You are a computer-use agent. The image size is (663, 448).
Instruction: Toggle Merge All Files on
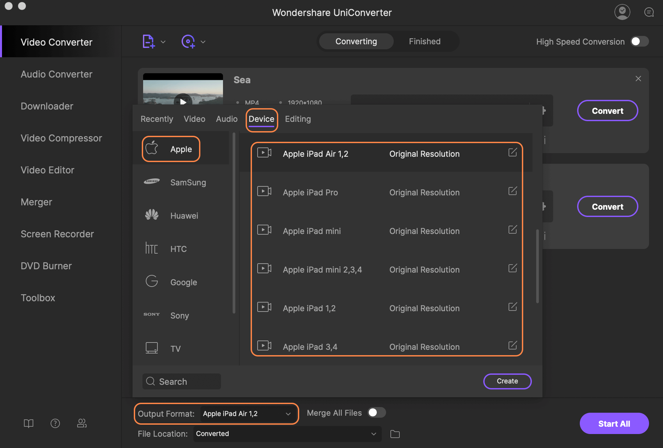[x=376, y=413]
